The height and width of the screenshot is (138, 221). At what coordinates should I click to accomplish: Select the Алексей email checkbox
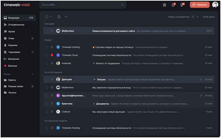(47, 63)
